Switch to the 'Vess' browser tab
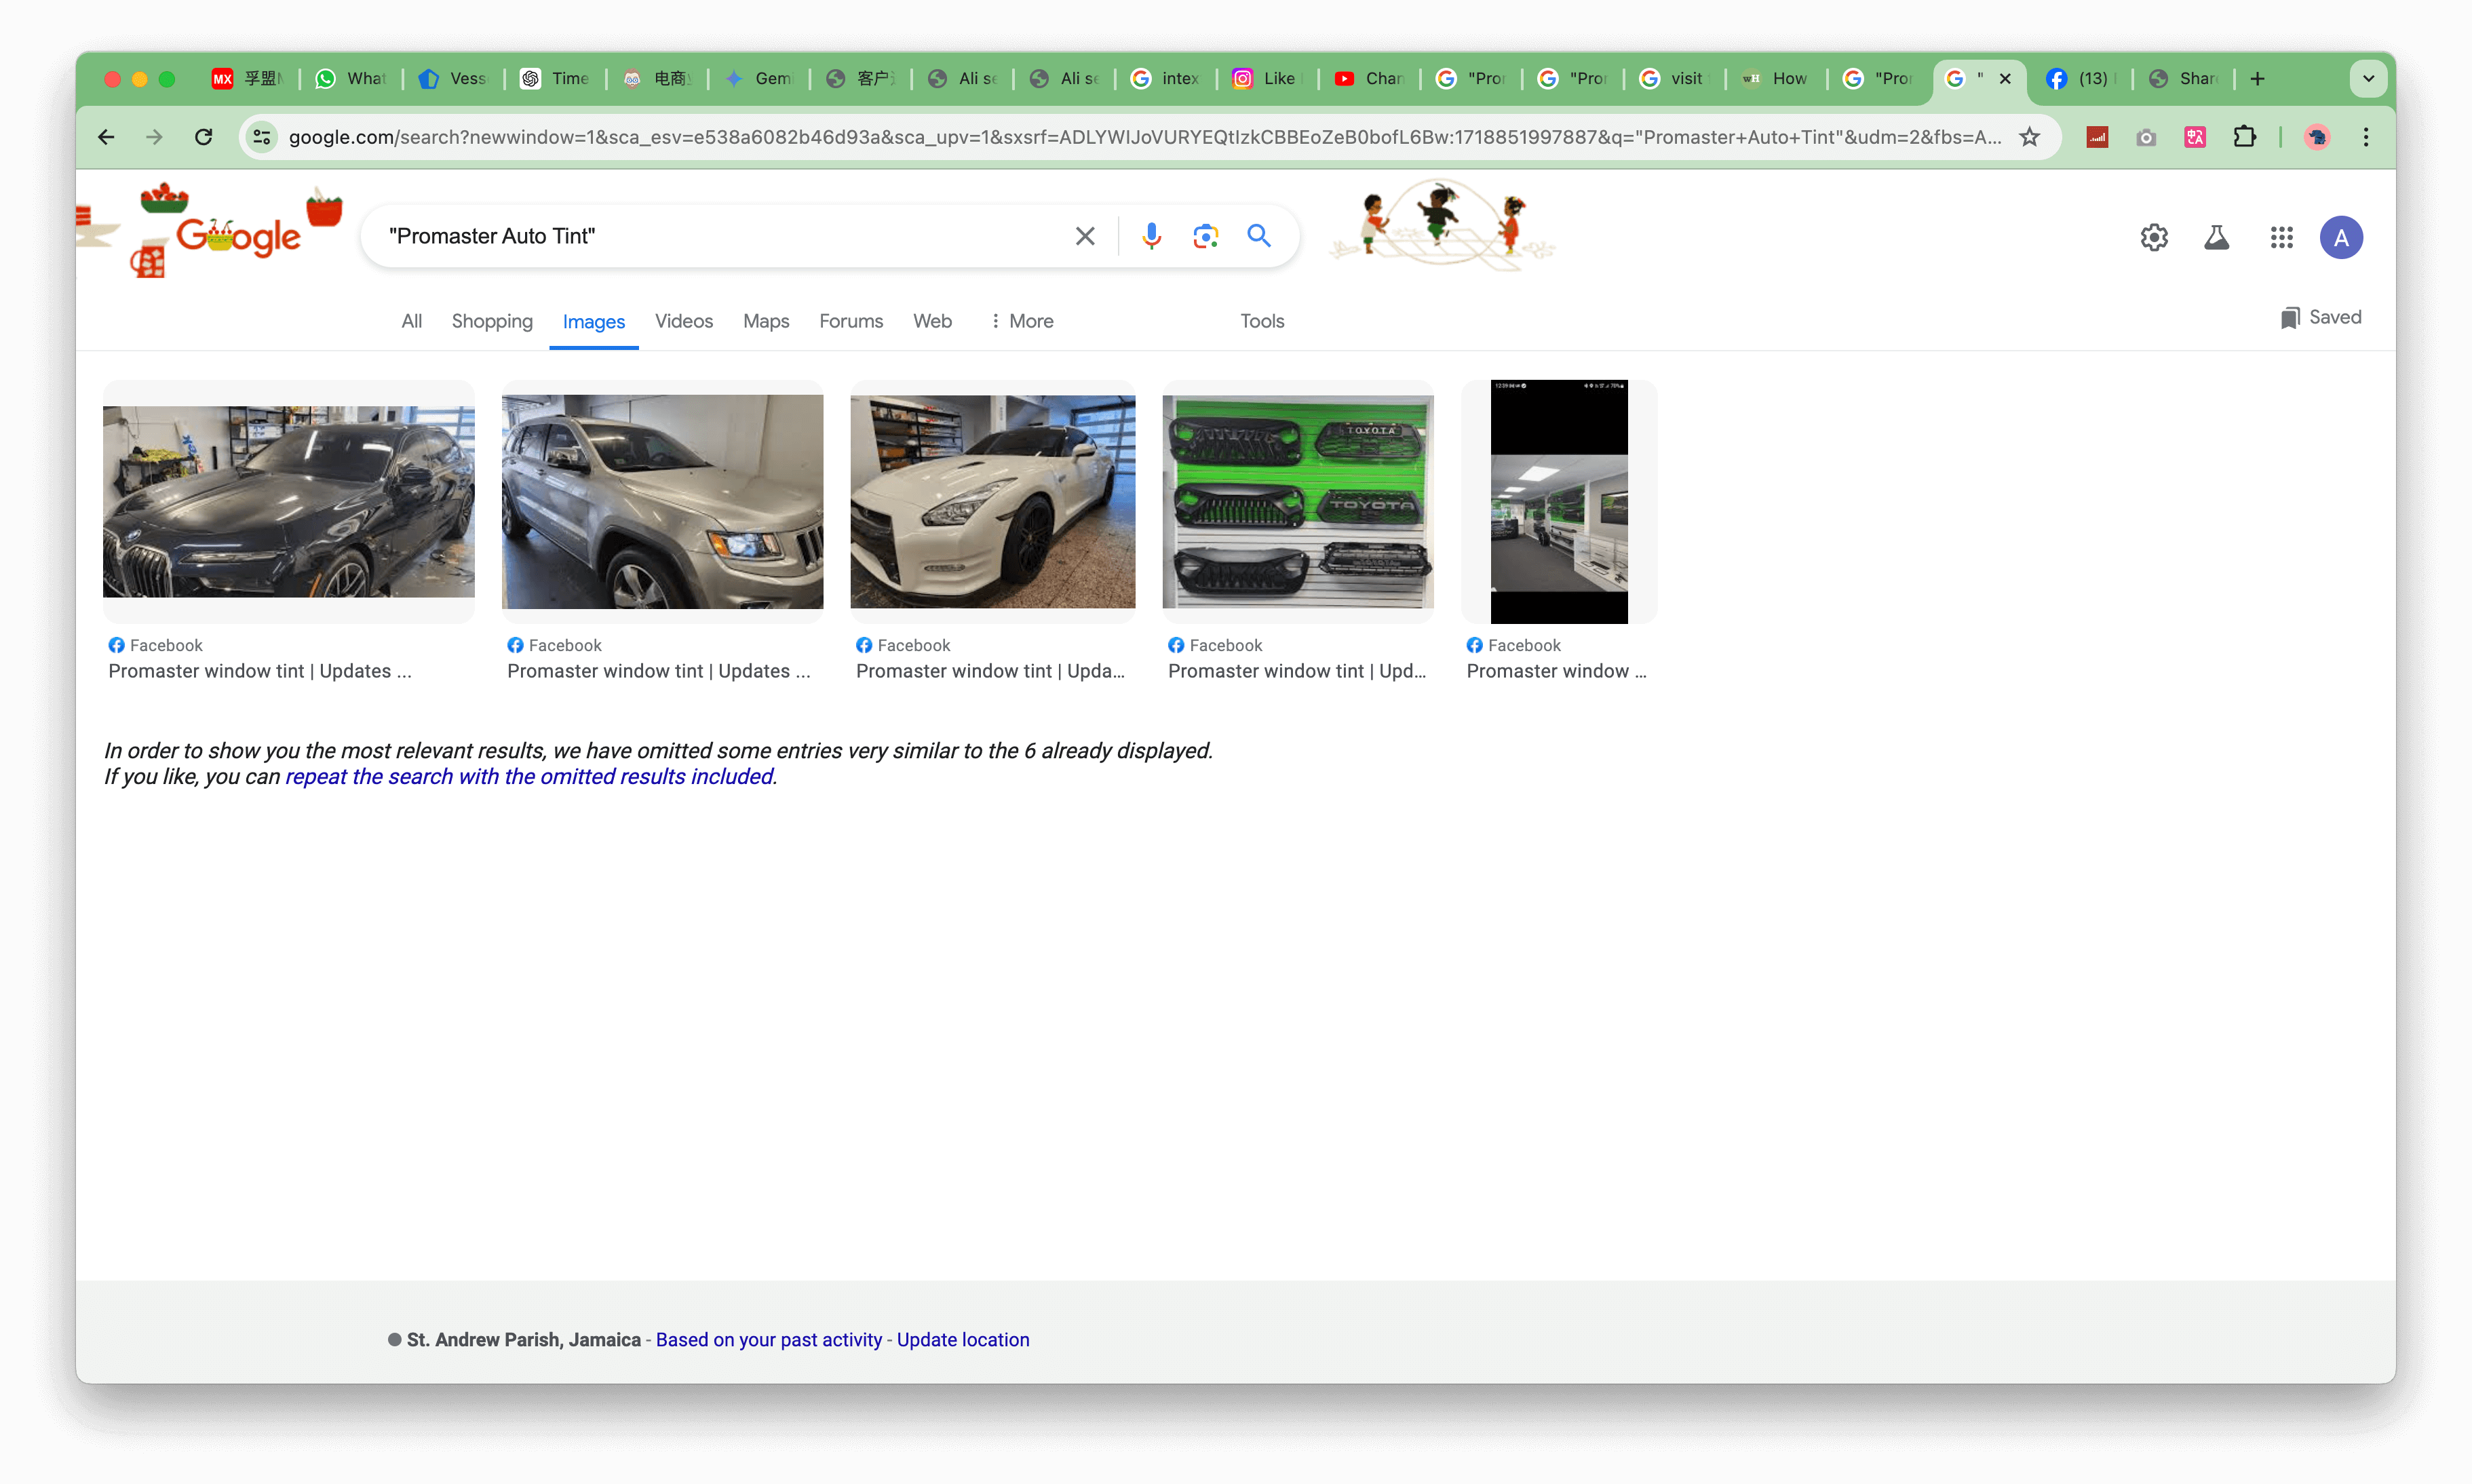Screen dimensions: 2472x1484 (453, 78)
